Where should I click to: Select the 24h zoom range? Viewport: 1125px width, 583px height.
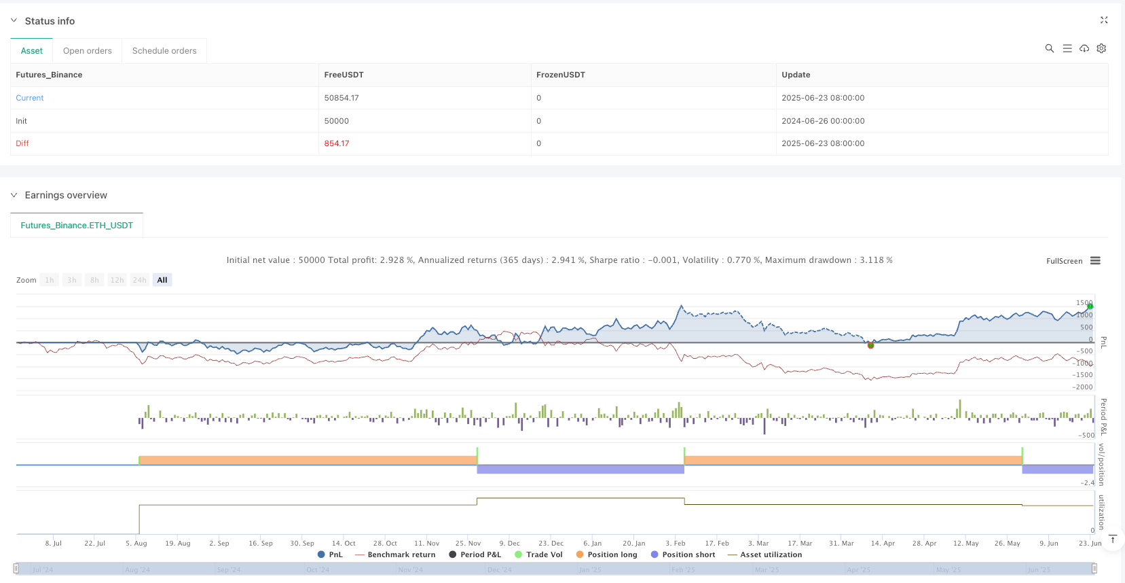click(x=139, y=280)
